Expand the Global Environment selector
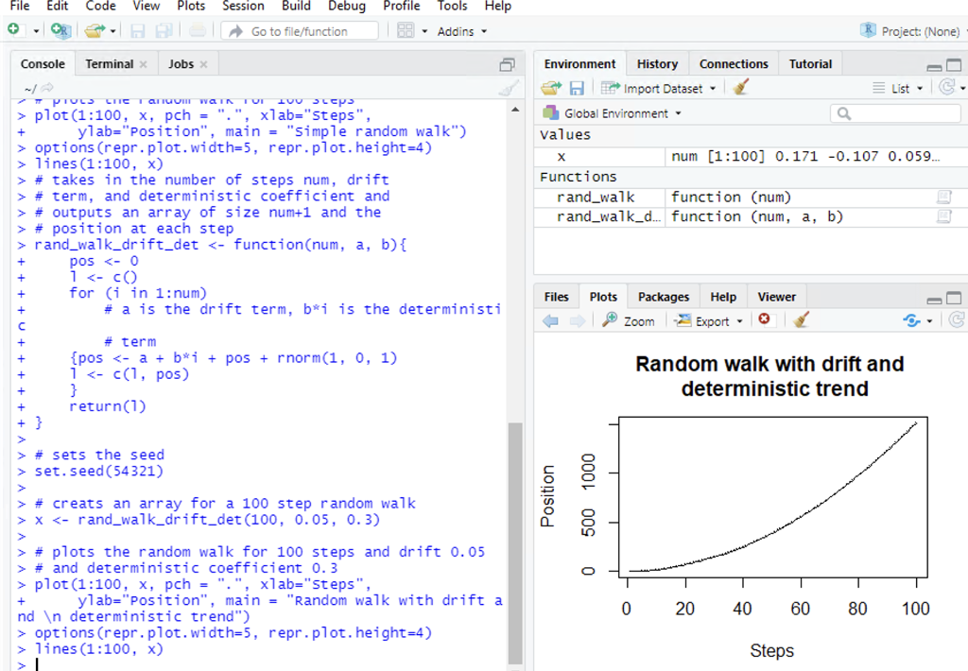968x671 pixels. coord(611,112)
